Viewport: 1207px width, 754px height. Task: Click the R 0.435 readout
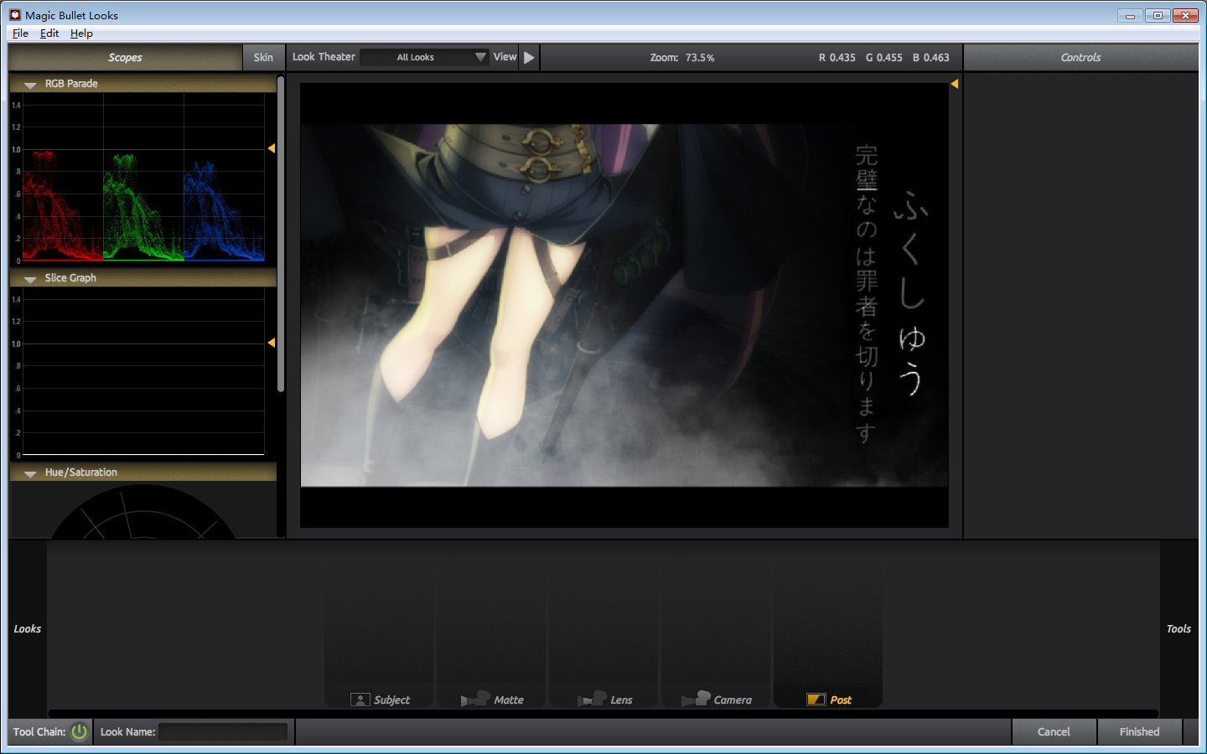point(837,58)
